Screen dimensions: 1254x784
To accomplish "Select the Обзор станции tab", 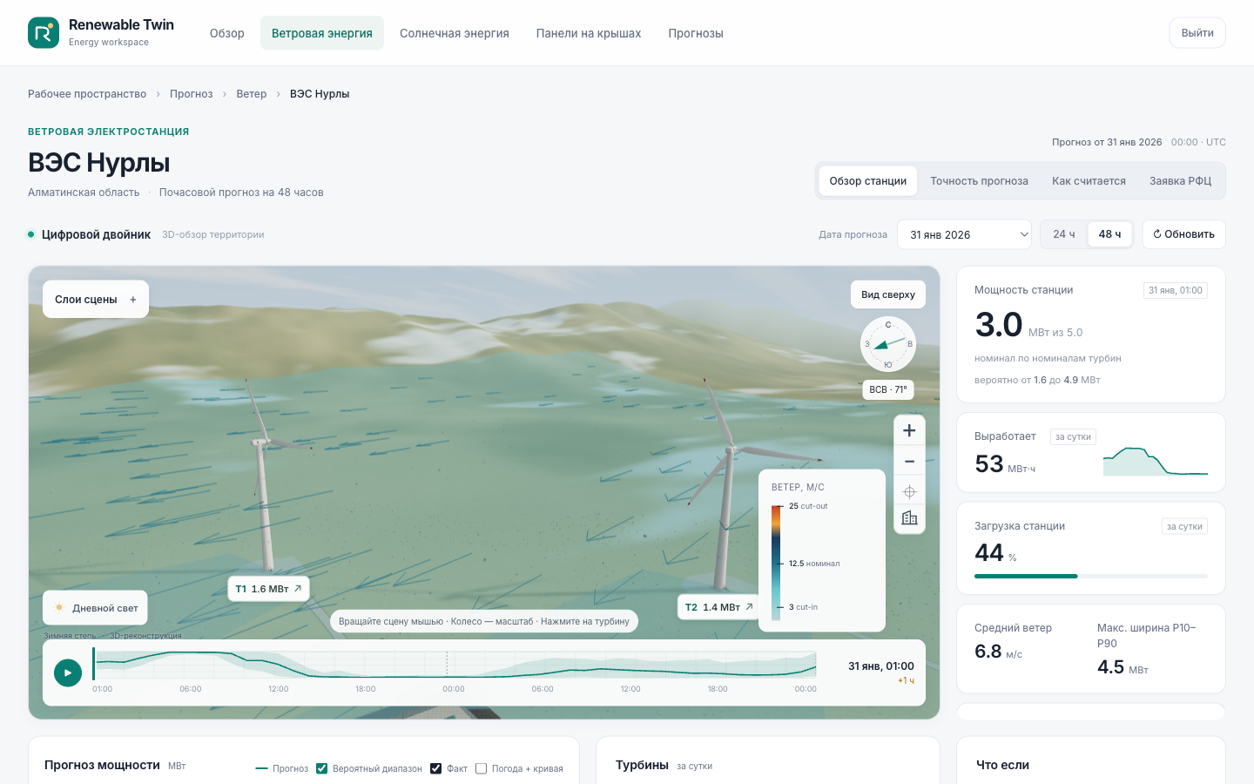I will tap(868, 181).
